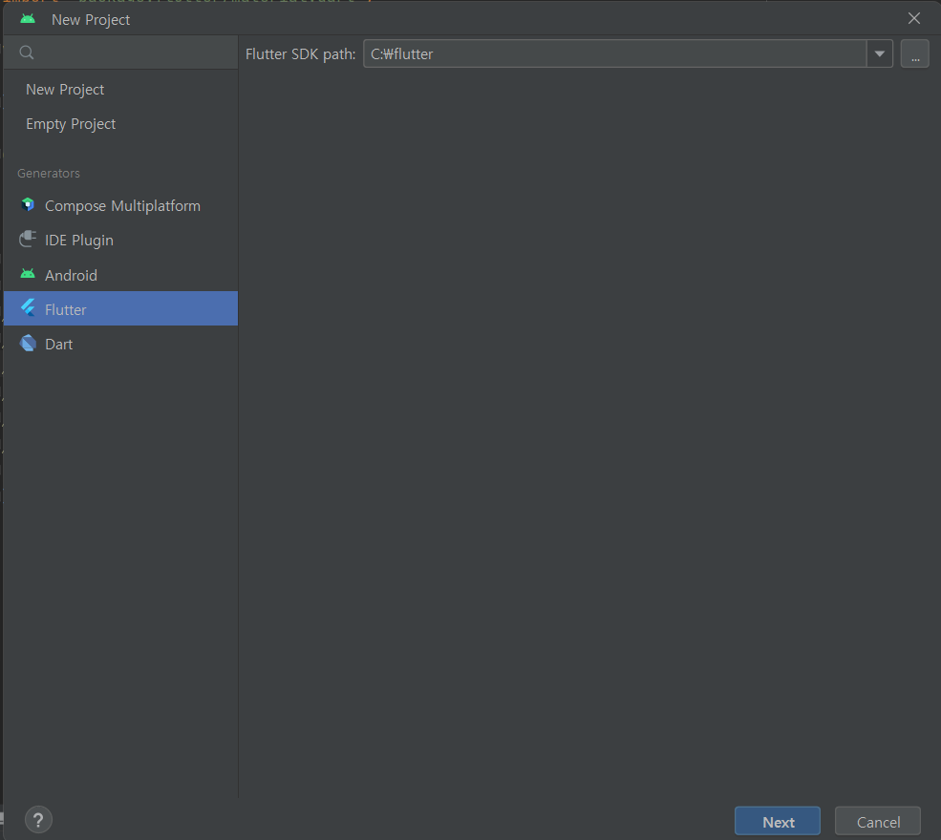
Task: Select New Project in the sidebar
Action: coord(65,90)
